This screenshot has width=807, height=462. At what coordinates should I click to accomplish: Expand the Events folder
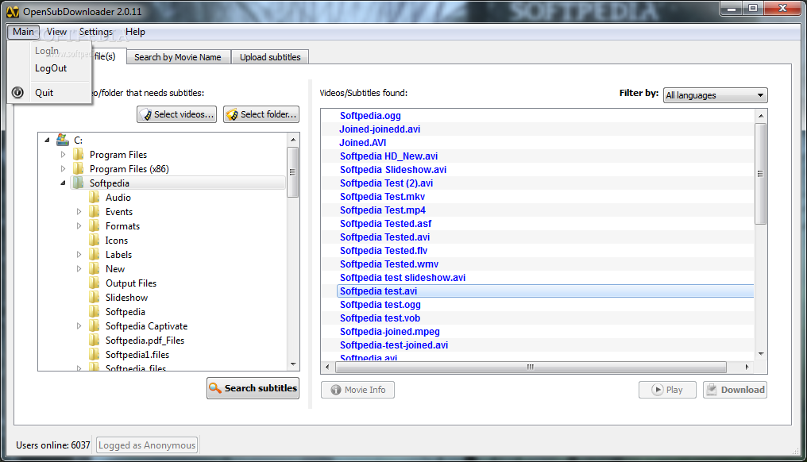coord(79,211)
